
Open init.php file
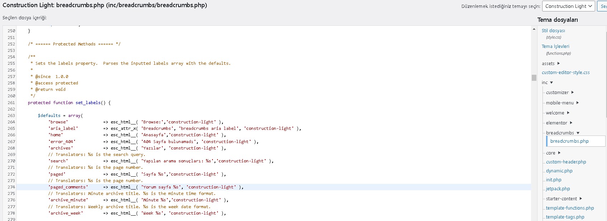click(x=554, y=180)
